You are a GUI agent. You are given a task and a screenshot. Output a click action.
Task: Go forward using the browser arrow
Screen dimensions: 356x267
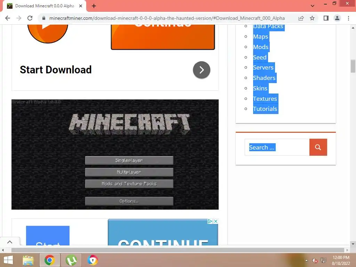tap(19, 18)
